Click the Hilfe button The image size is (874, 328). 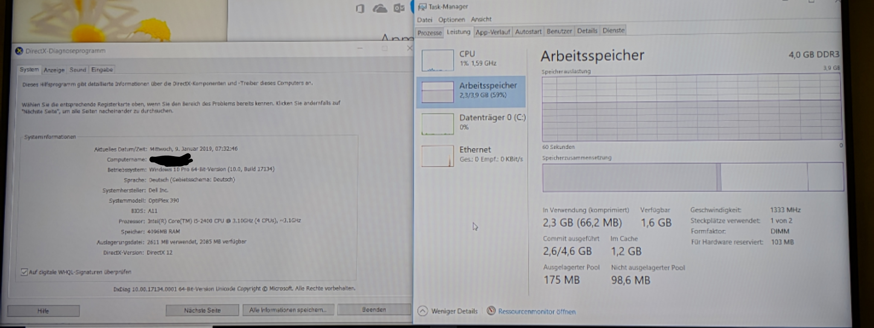pyautogui.click(x=43, y=311)
